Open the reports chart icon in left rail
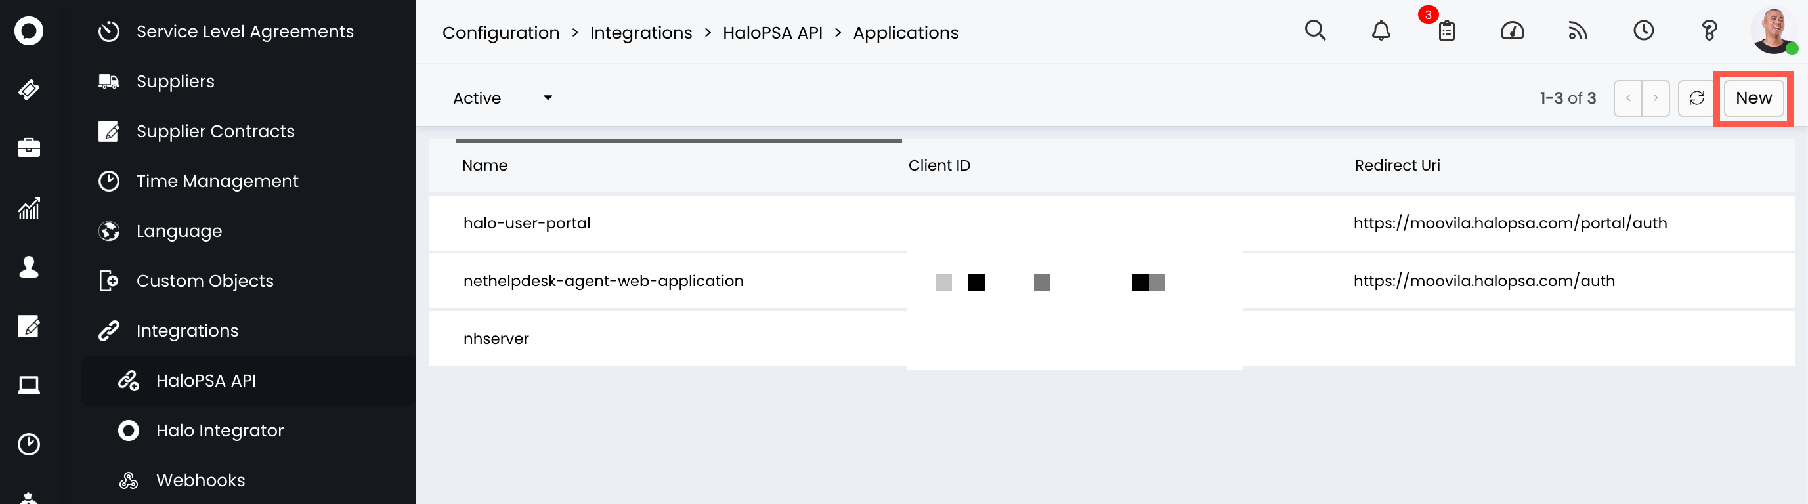The width and height of the screenshot is (1808, 504). 29,209
